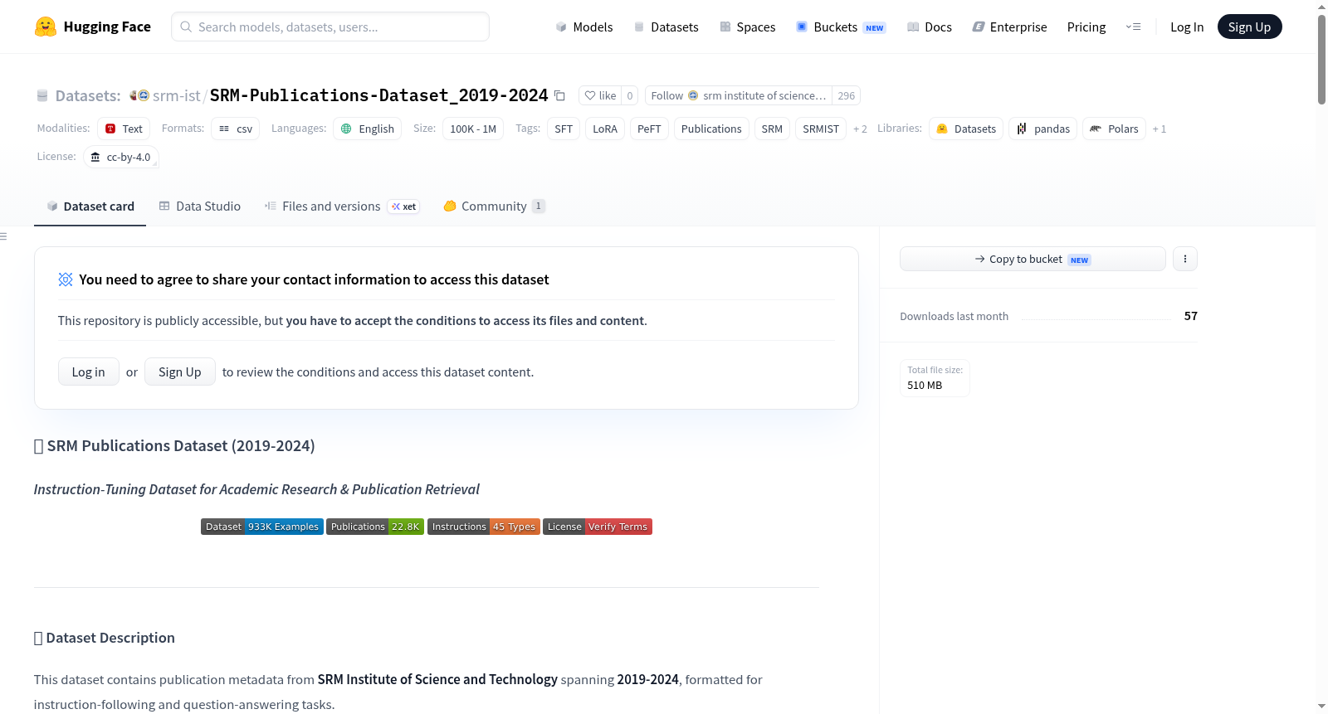Select the pandas library tag
Viewport: 1328px width, 714px height.
pos(1042,129)
